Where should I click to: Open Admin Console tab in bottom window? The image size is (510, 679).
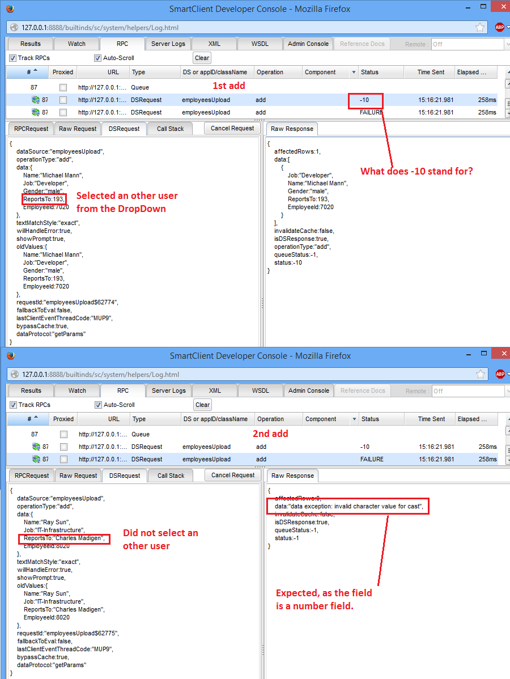click(309, 391)
